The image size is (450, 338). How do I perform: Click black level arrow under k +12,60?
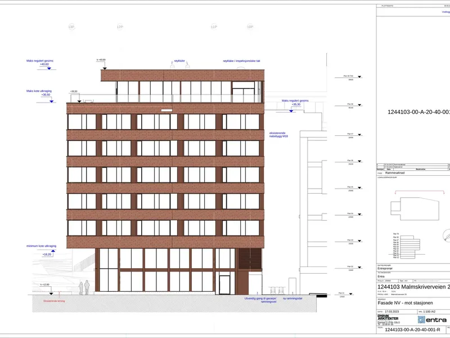pyautogui.click(x=51, y=293)
